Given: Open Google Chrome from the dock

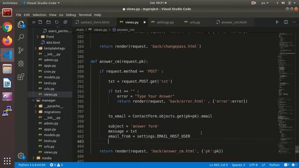Looking at the screenshot, I should [7, 27].
